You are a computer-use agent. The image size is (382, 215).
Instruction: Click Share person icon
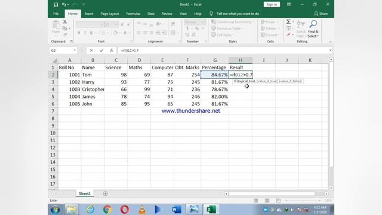316,14
